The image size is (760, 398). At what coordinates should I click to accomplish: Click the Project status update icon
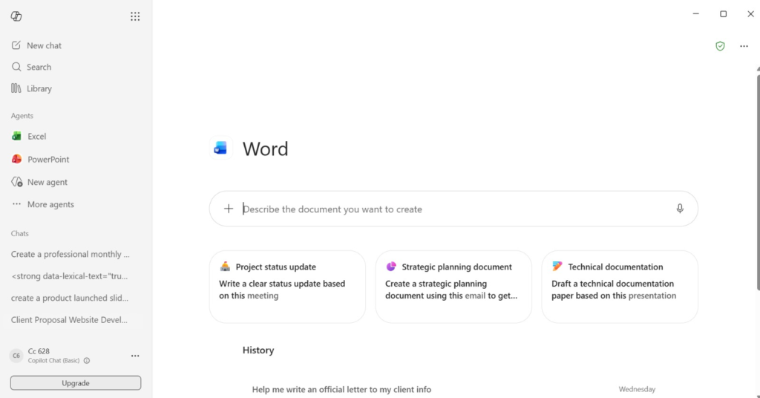[x=225, y=266]
